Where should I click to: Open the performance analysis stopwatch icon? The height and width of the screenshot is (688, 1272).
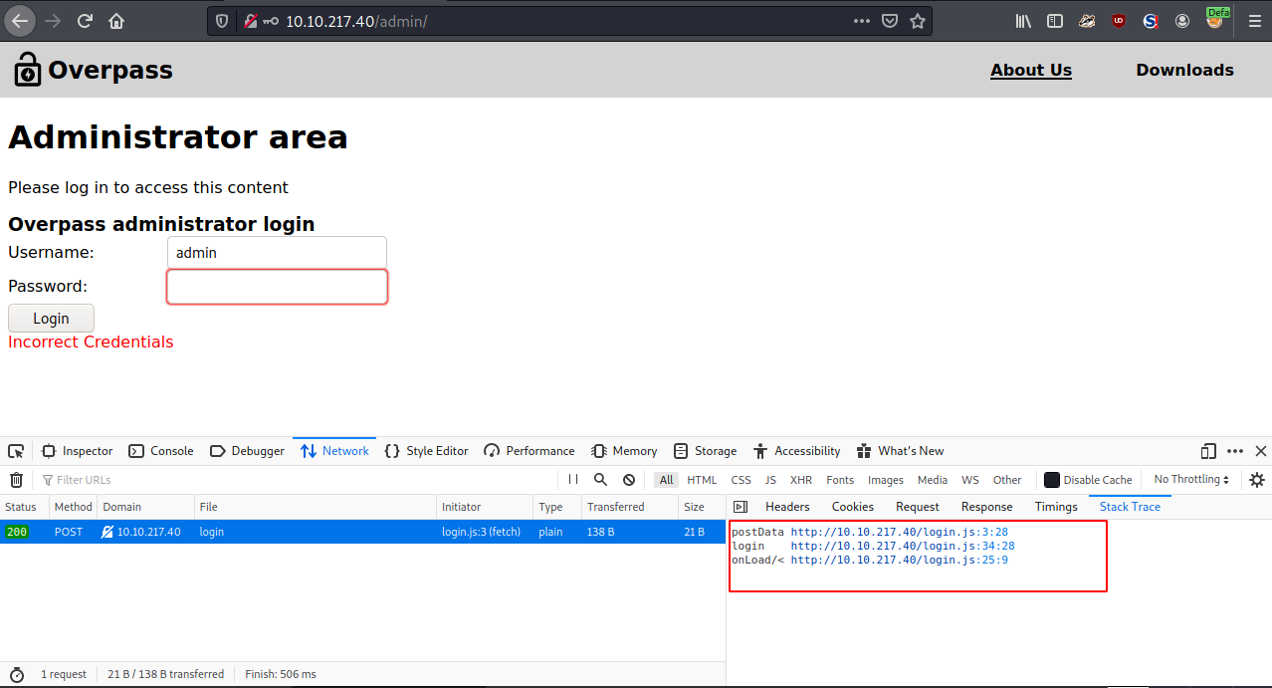click(x=17, y=674)
